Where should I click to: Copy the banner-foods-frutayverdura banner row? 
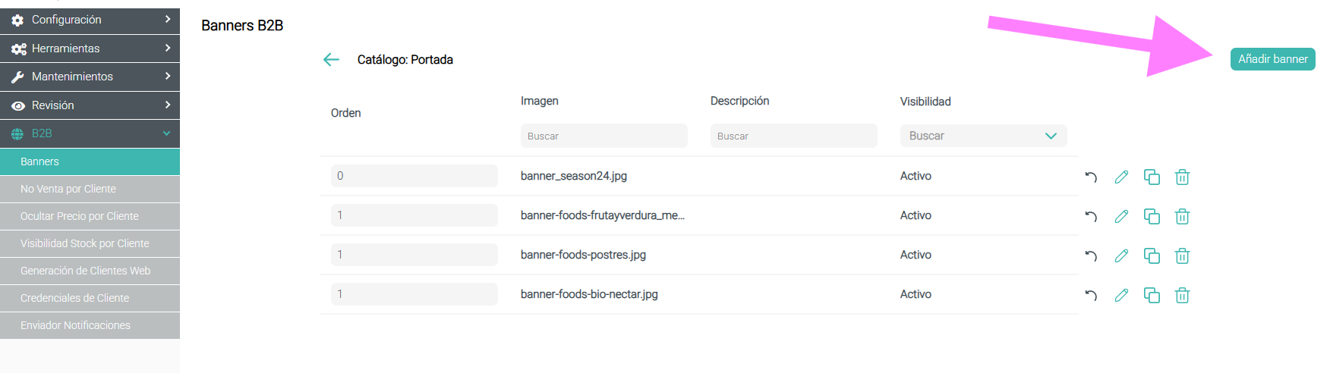1152,217
